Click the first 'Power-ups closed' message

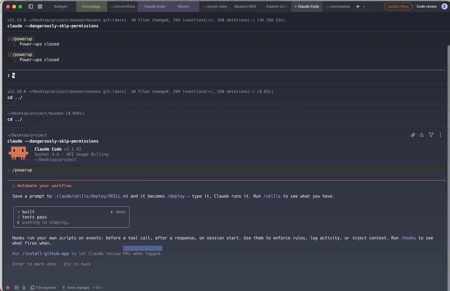click(x=39, y=44)
